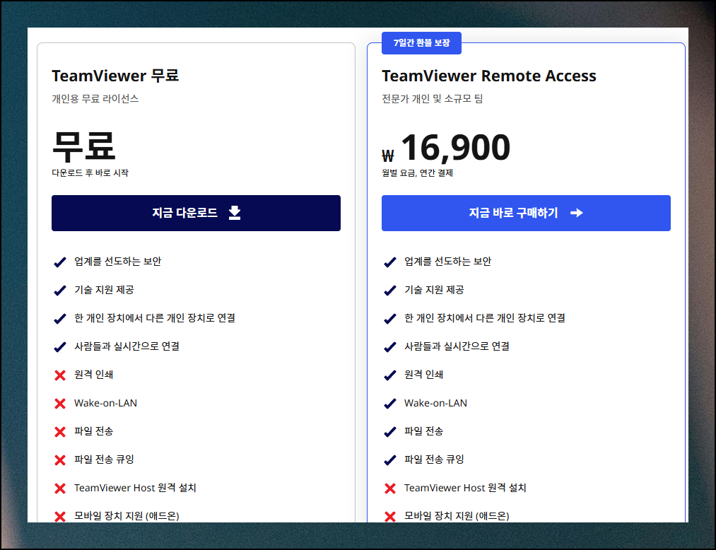Screen dimensions: 716x550
Task: Click 모바일 장치 지원 (애드온) text in free plan
Action: click(x=127, y=516)
